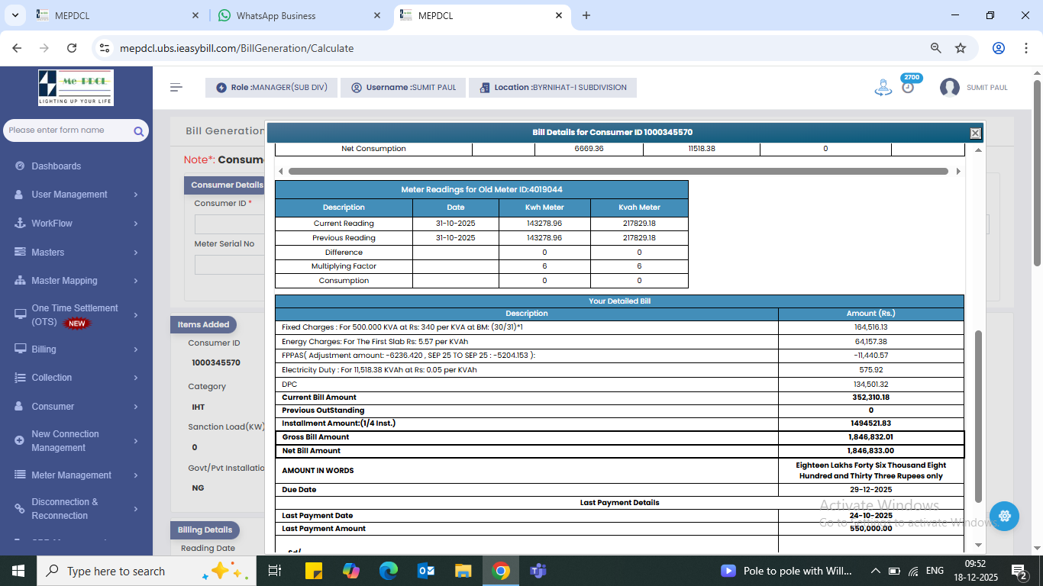
Task: Click the Please enter form name field
Action: (x=67, y=130)
